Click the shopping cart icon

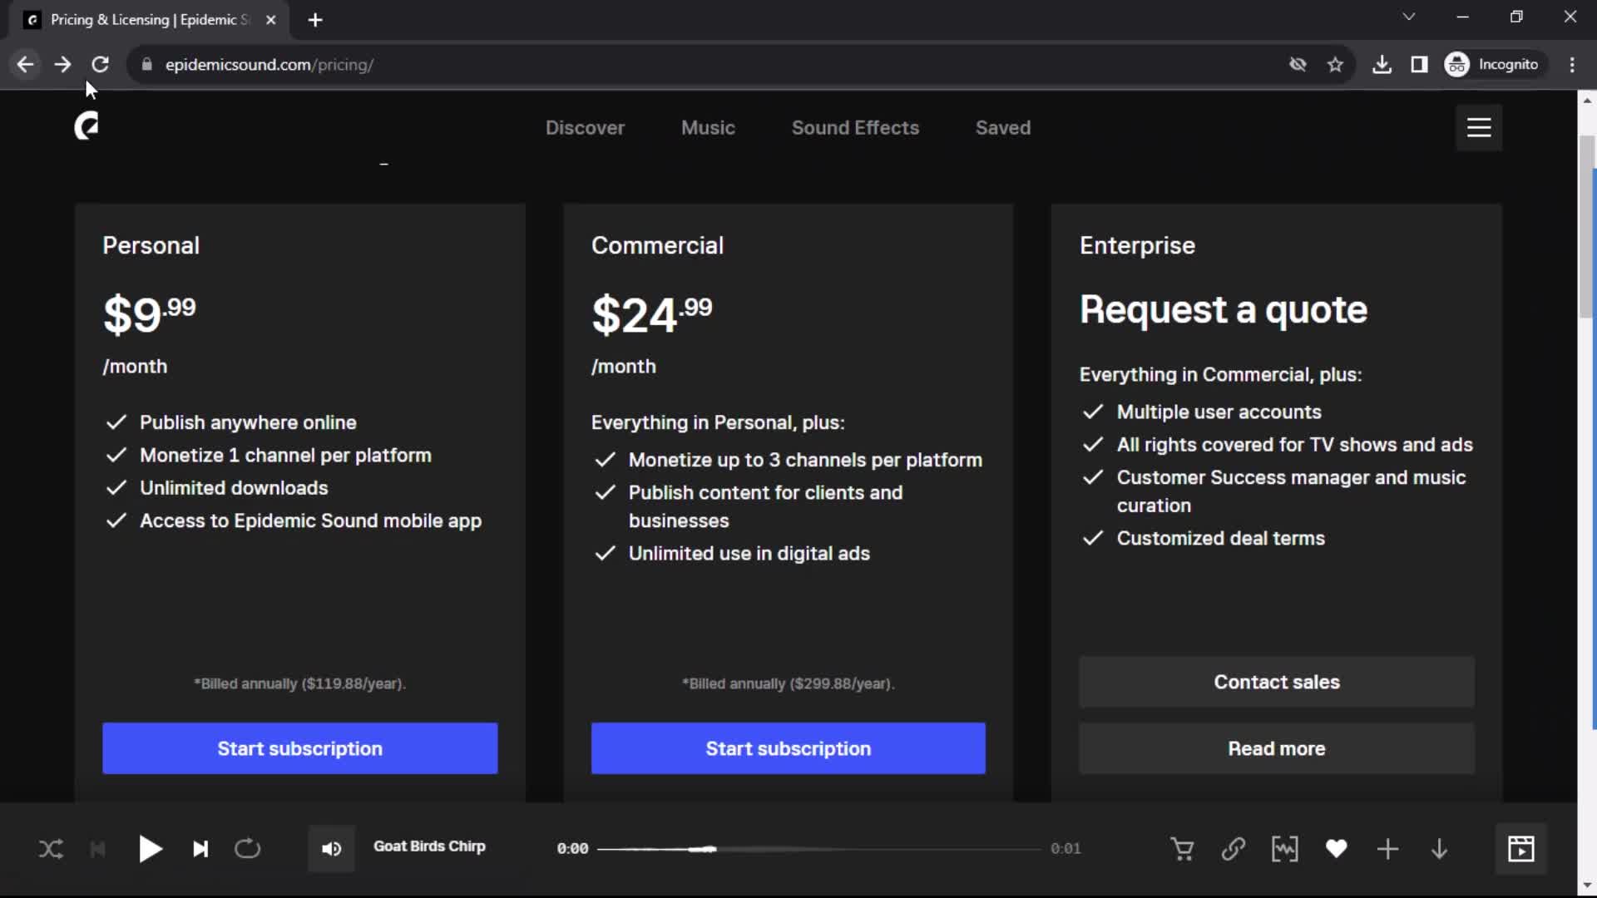tap(1182, 849)
